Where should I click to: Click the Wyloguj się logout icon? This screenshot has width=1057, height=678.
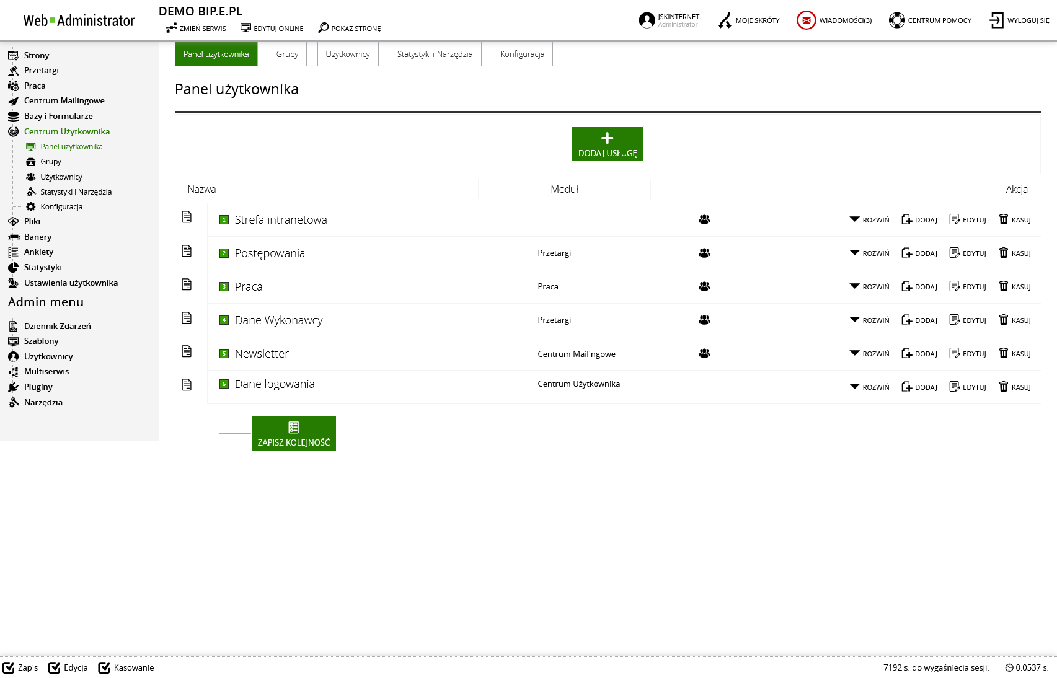[996, 20]
